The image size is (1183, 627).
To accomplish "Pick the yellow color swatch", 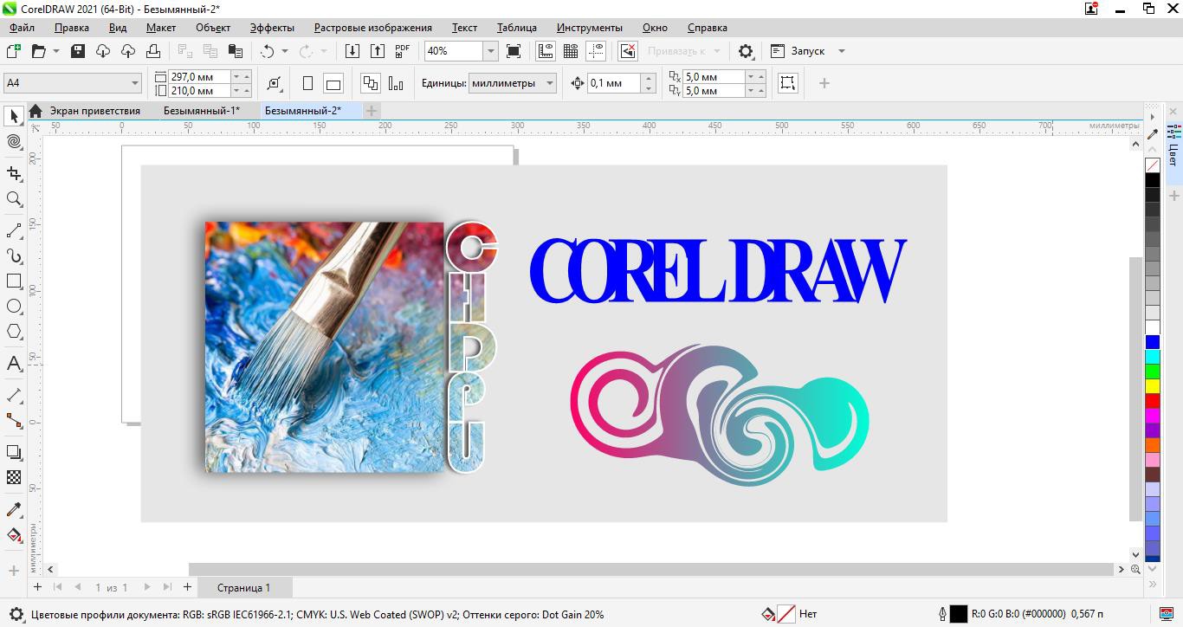I will pos(1153,386).
